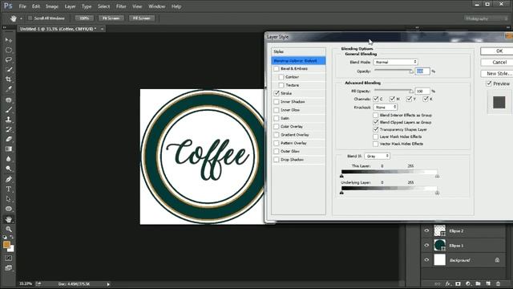Enable Bevel & Emboss checkbox
The image size is (513, 289).
[x=277, y=69]
